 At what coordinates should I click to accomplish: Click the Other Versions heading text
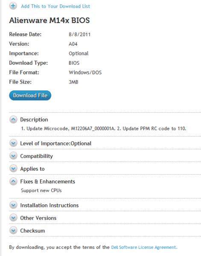pyautogui.click(x=38, y=218)
